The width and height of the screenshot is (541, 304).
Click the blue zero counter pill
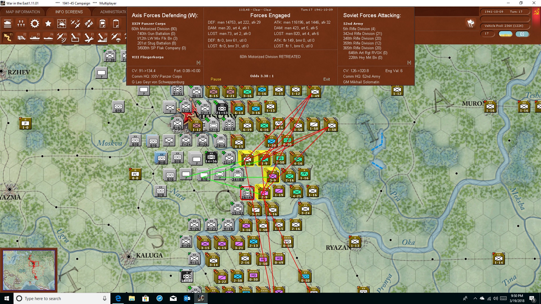(x=522, y=34)
